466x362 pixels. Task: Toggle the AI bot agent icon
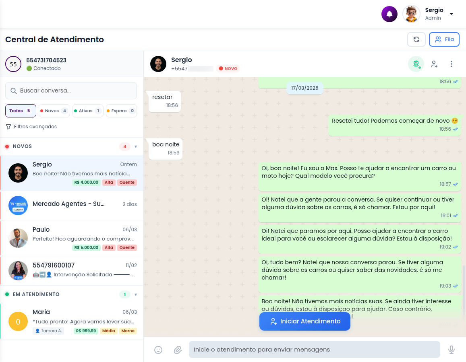[416, 64]
